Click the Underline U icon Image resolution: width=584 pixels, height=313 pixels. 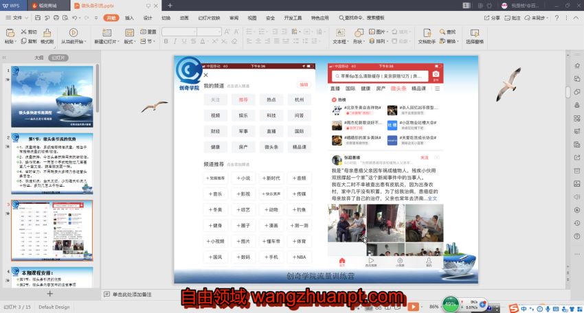[x=184, y=41]
